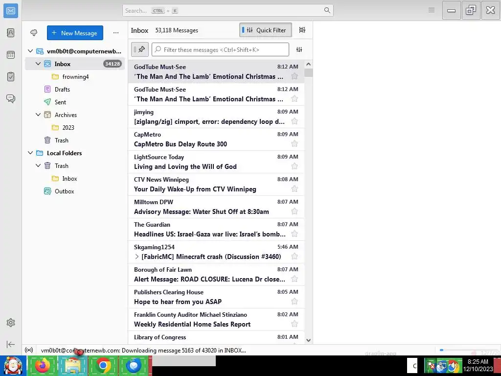Image resolution: width=501 pixels, height=376 pixels.
Task: Open the Address Book icon
Action: pyautogui.click(x=11, y=33)
